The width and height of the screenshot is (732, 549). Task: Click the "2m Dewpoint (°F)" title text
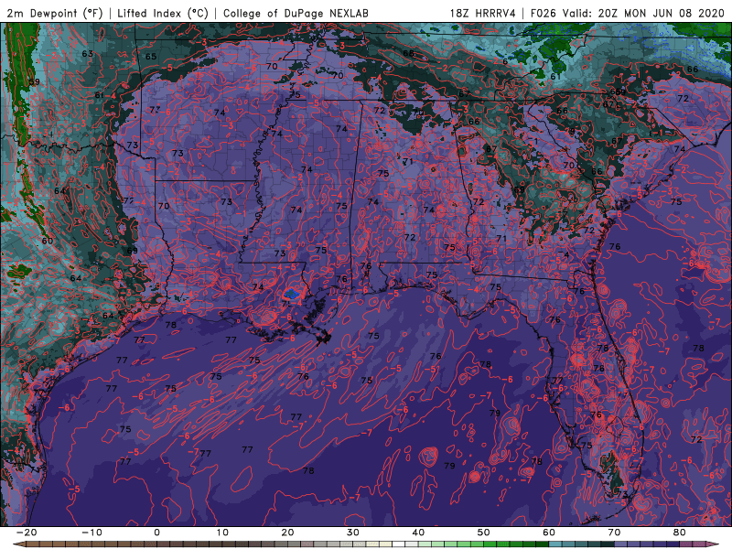[55, 13]
